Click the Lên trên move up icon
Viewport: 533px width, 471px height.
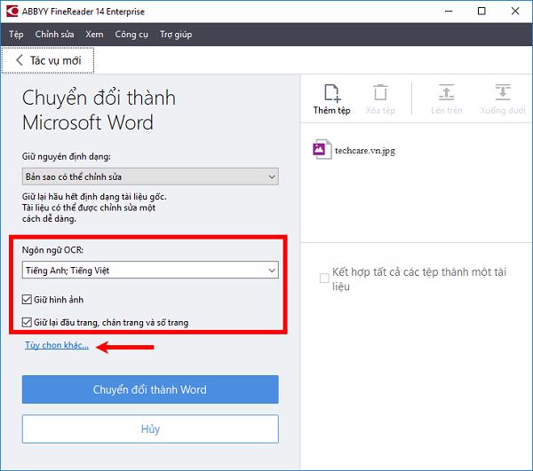point(447,93)
